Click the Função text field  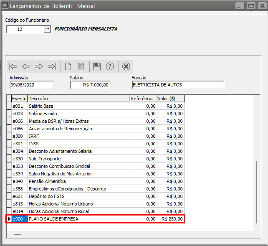[177, 85]
